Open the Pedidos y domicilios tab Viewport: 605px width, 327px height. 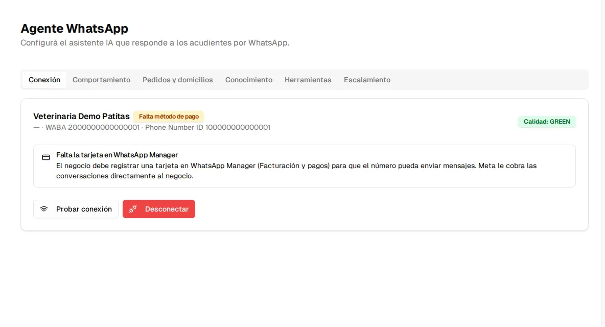(x=177, y=80)
